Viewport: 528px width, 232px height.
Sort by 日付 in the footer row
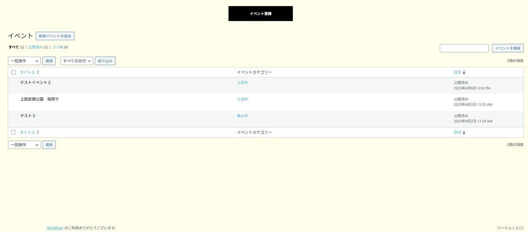pyautogui.click(x=457, y=132)
